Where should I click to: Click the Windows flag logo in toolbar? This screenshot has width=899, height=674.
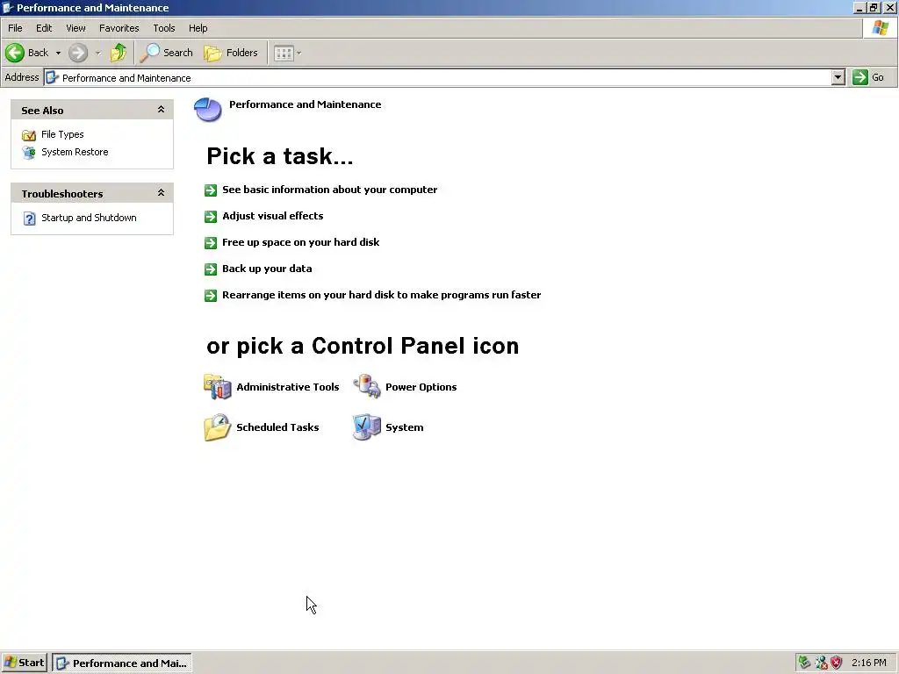[x=881, y=28]
